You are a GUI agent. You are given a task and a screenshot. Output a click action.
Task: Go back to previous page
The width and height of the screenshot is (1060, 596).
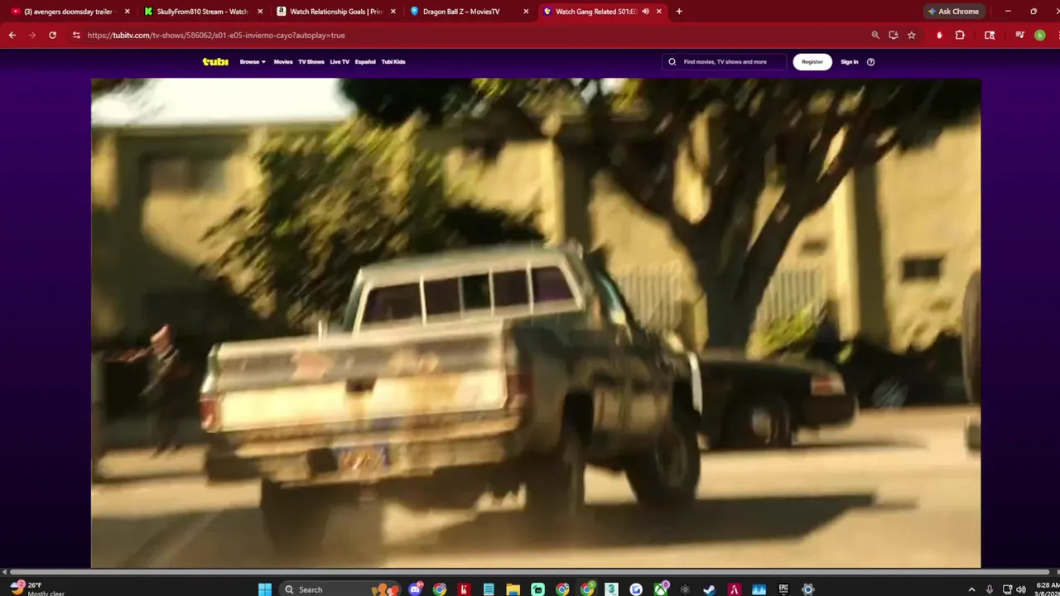pyautogui.click(x=12, y=36)
